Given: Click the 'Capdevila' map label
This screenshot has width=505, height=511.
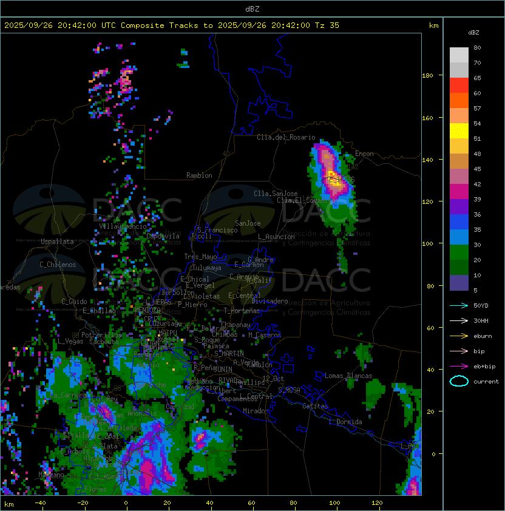Looking at the screenshot, I should pyautogui.click(x=163, y=236).
